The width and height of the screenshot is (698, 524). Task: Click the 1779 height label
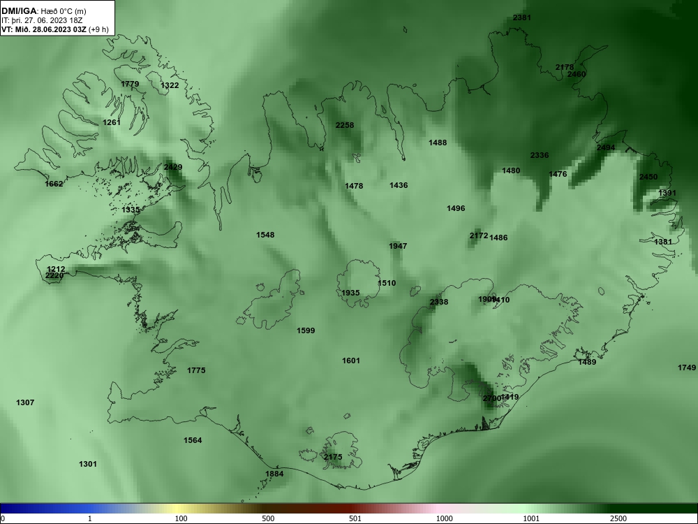pos(130,85)
